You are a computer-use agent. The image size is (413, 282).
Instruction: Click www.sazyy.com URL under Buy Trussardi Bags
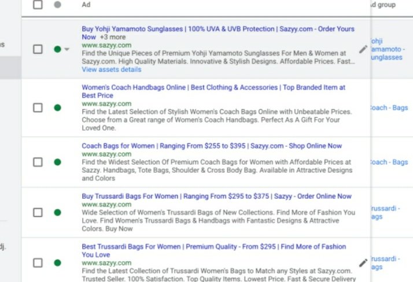tap(106, 205)
